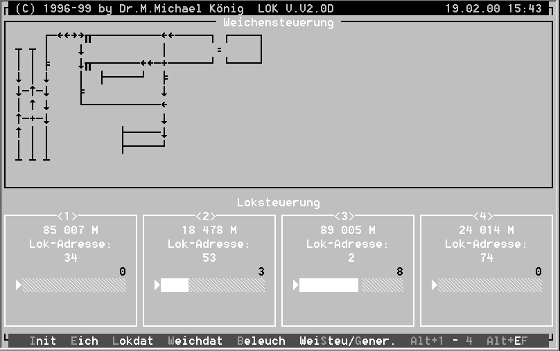Click the direction triangle of loco 85 007 M
This screenshot has height=351, width=560.
click(18, 285)
